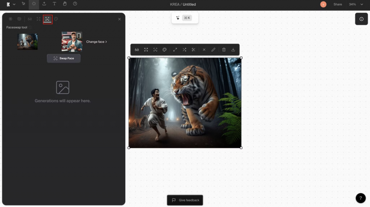
Task: Switch to the glasses icon panel tab
Action: tap(30, 19)
